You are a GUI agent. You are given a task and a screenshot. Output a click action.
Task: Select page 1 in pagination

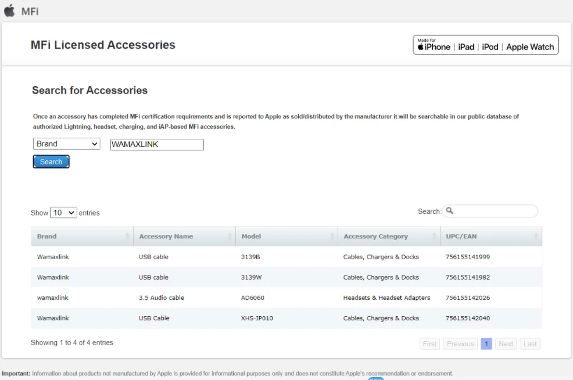[486, 344]
